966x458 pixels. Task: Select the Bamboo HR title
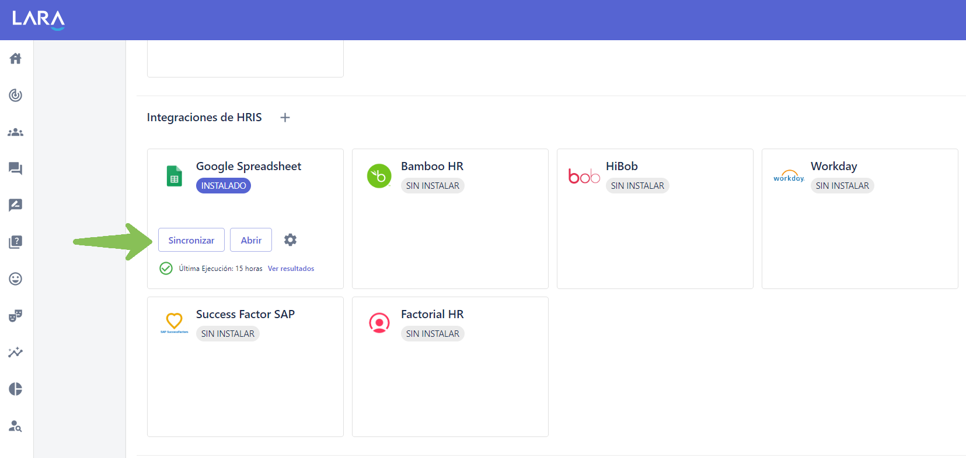point(432,166)
